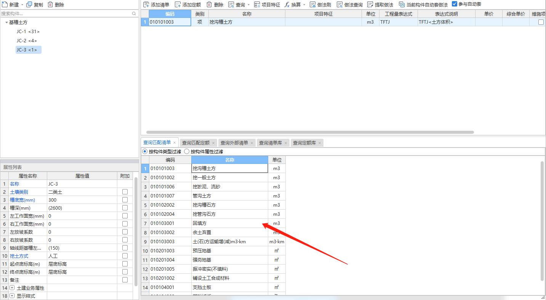Open the 查询 dropdown arrow

coord(248,5)
